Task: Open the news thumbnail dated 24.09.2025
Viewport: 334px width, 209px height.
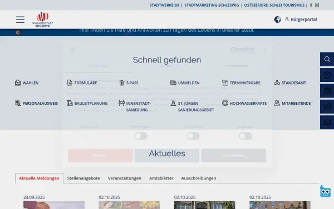Action: [x=54, y=205]
